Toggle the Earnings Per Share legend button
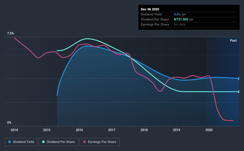This screenshot has width=244, height=151. pyautogui.click(x=100, y=142)
